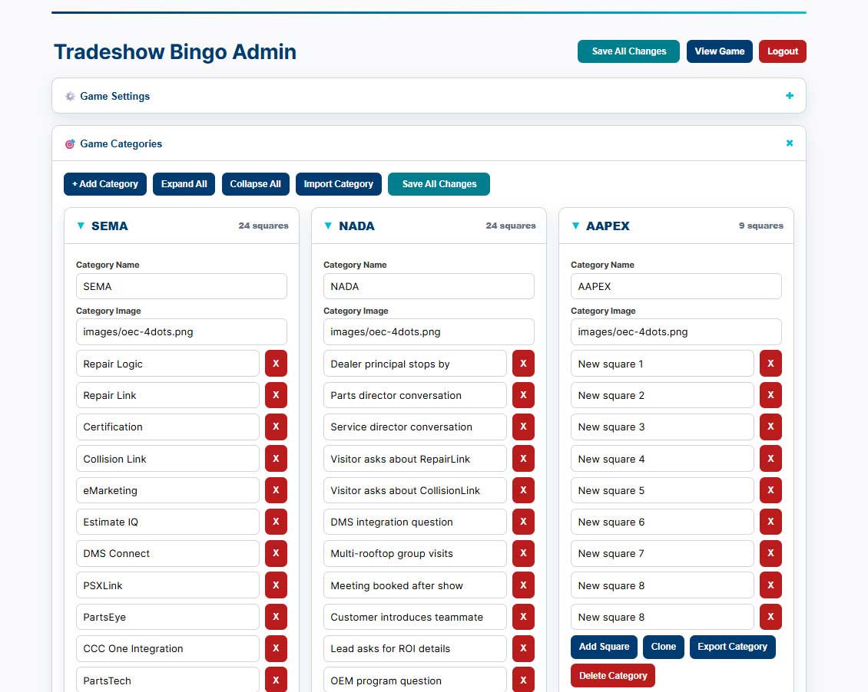Remove DMS integration question square
Screen dimensions: 868x692
pos(523,521)
